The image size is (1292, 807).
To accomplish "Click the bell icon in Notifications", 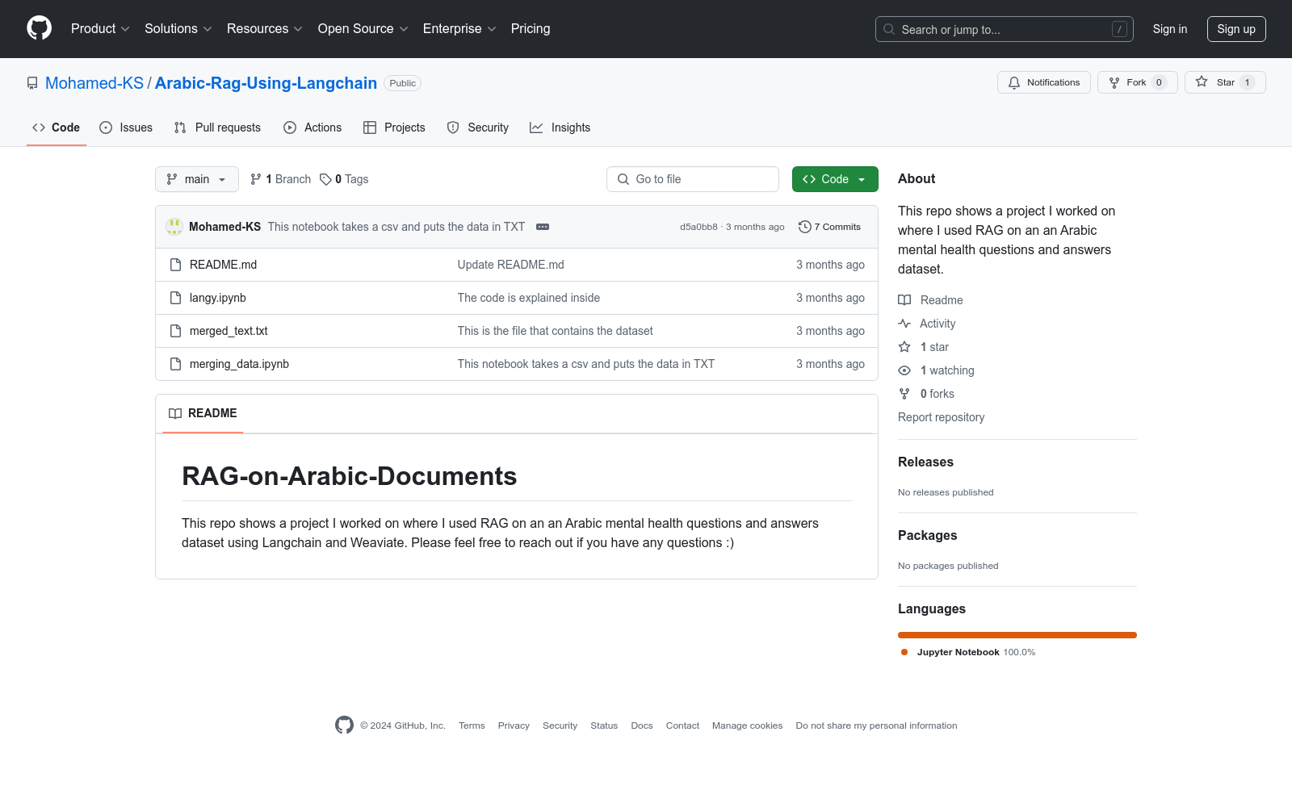I will click(1014, 82).
